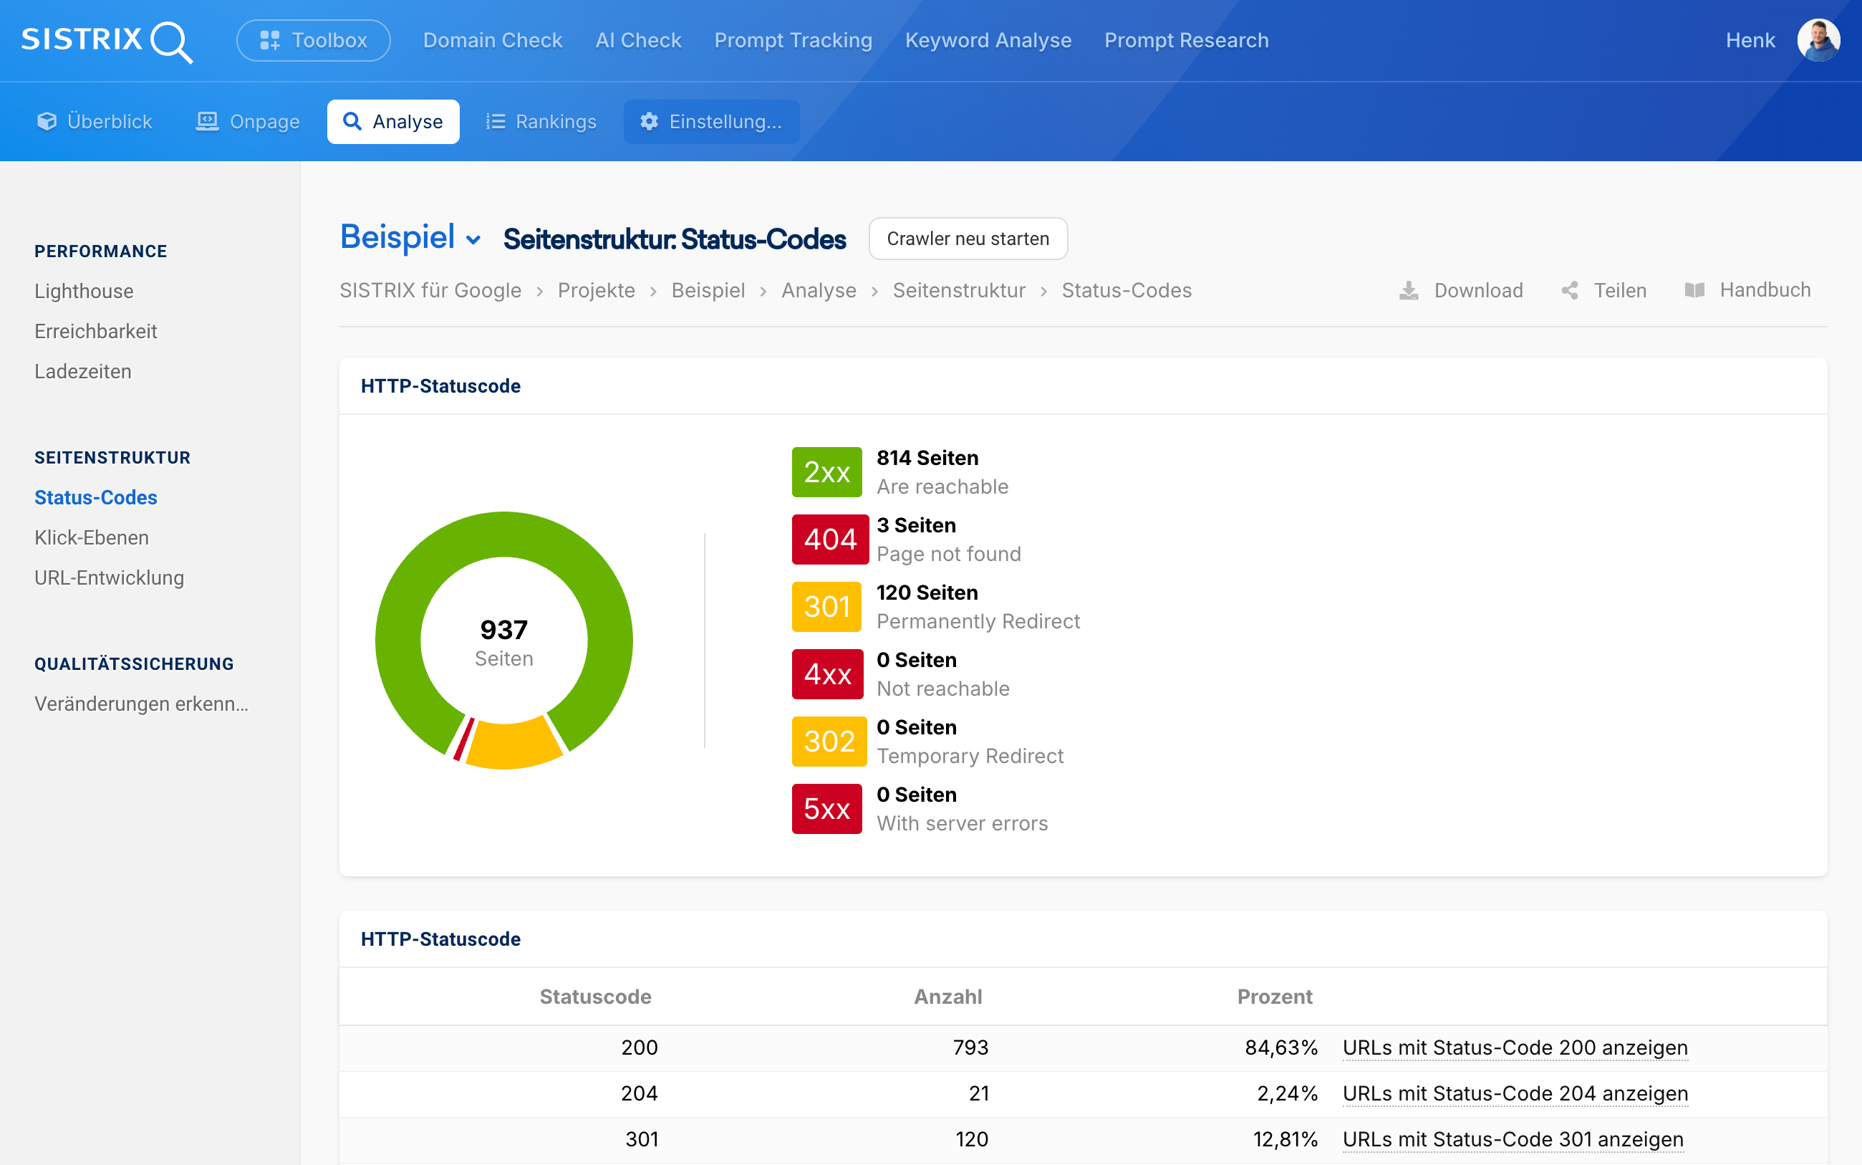
Task: Select the Analyse tab
Action: tap(393, 122)
